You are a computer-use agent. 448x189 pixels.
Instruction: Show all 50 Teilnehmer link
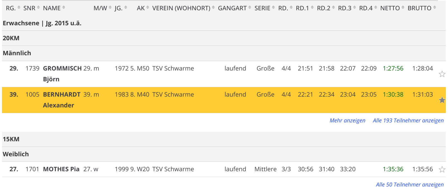tap(410, 185)
